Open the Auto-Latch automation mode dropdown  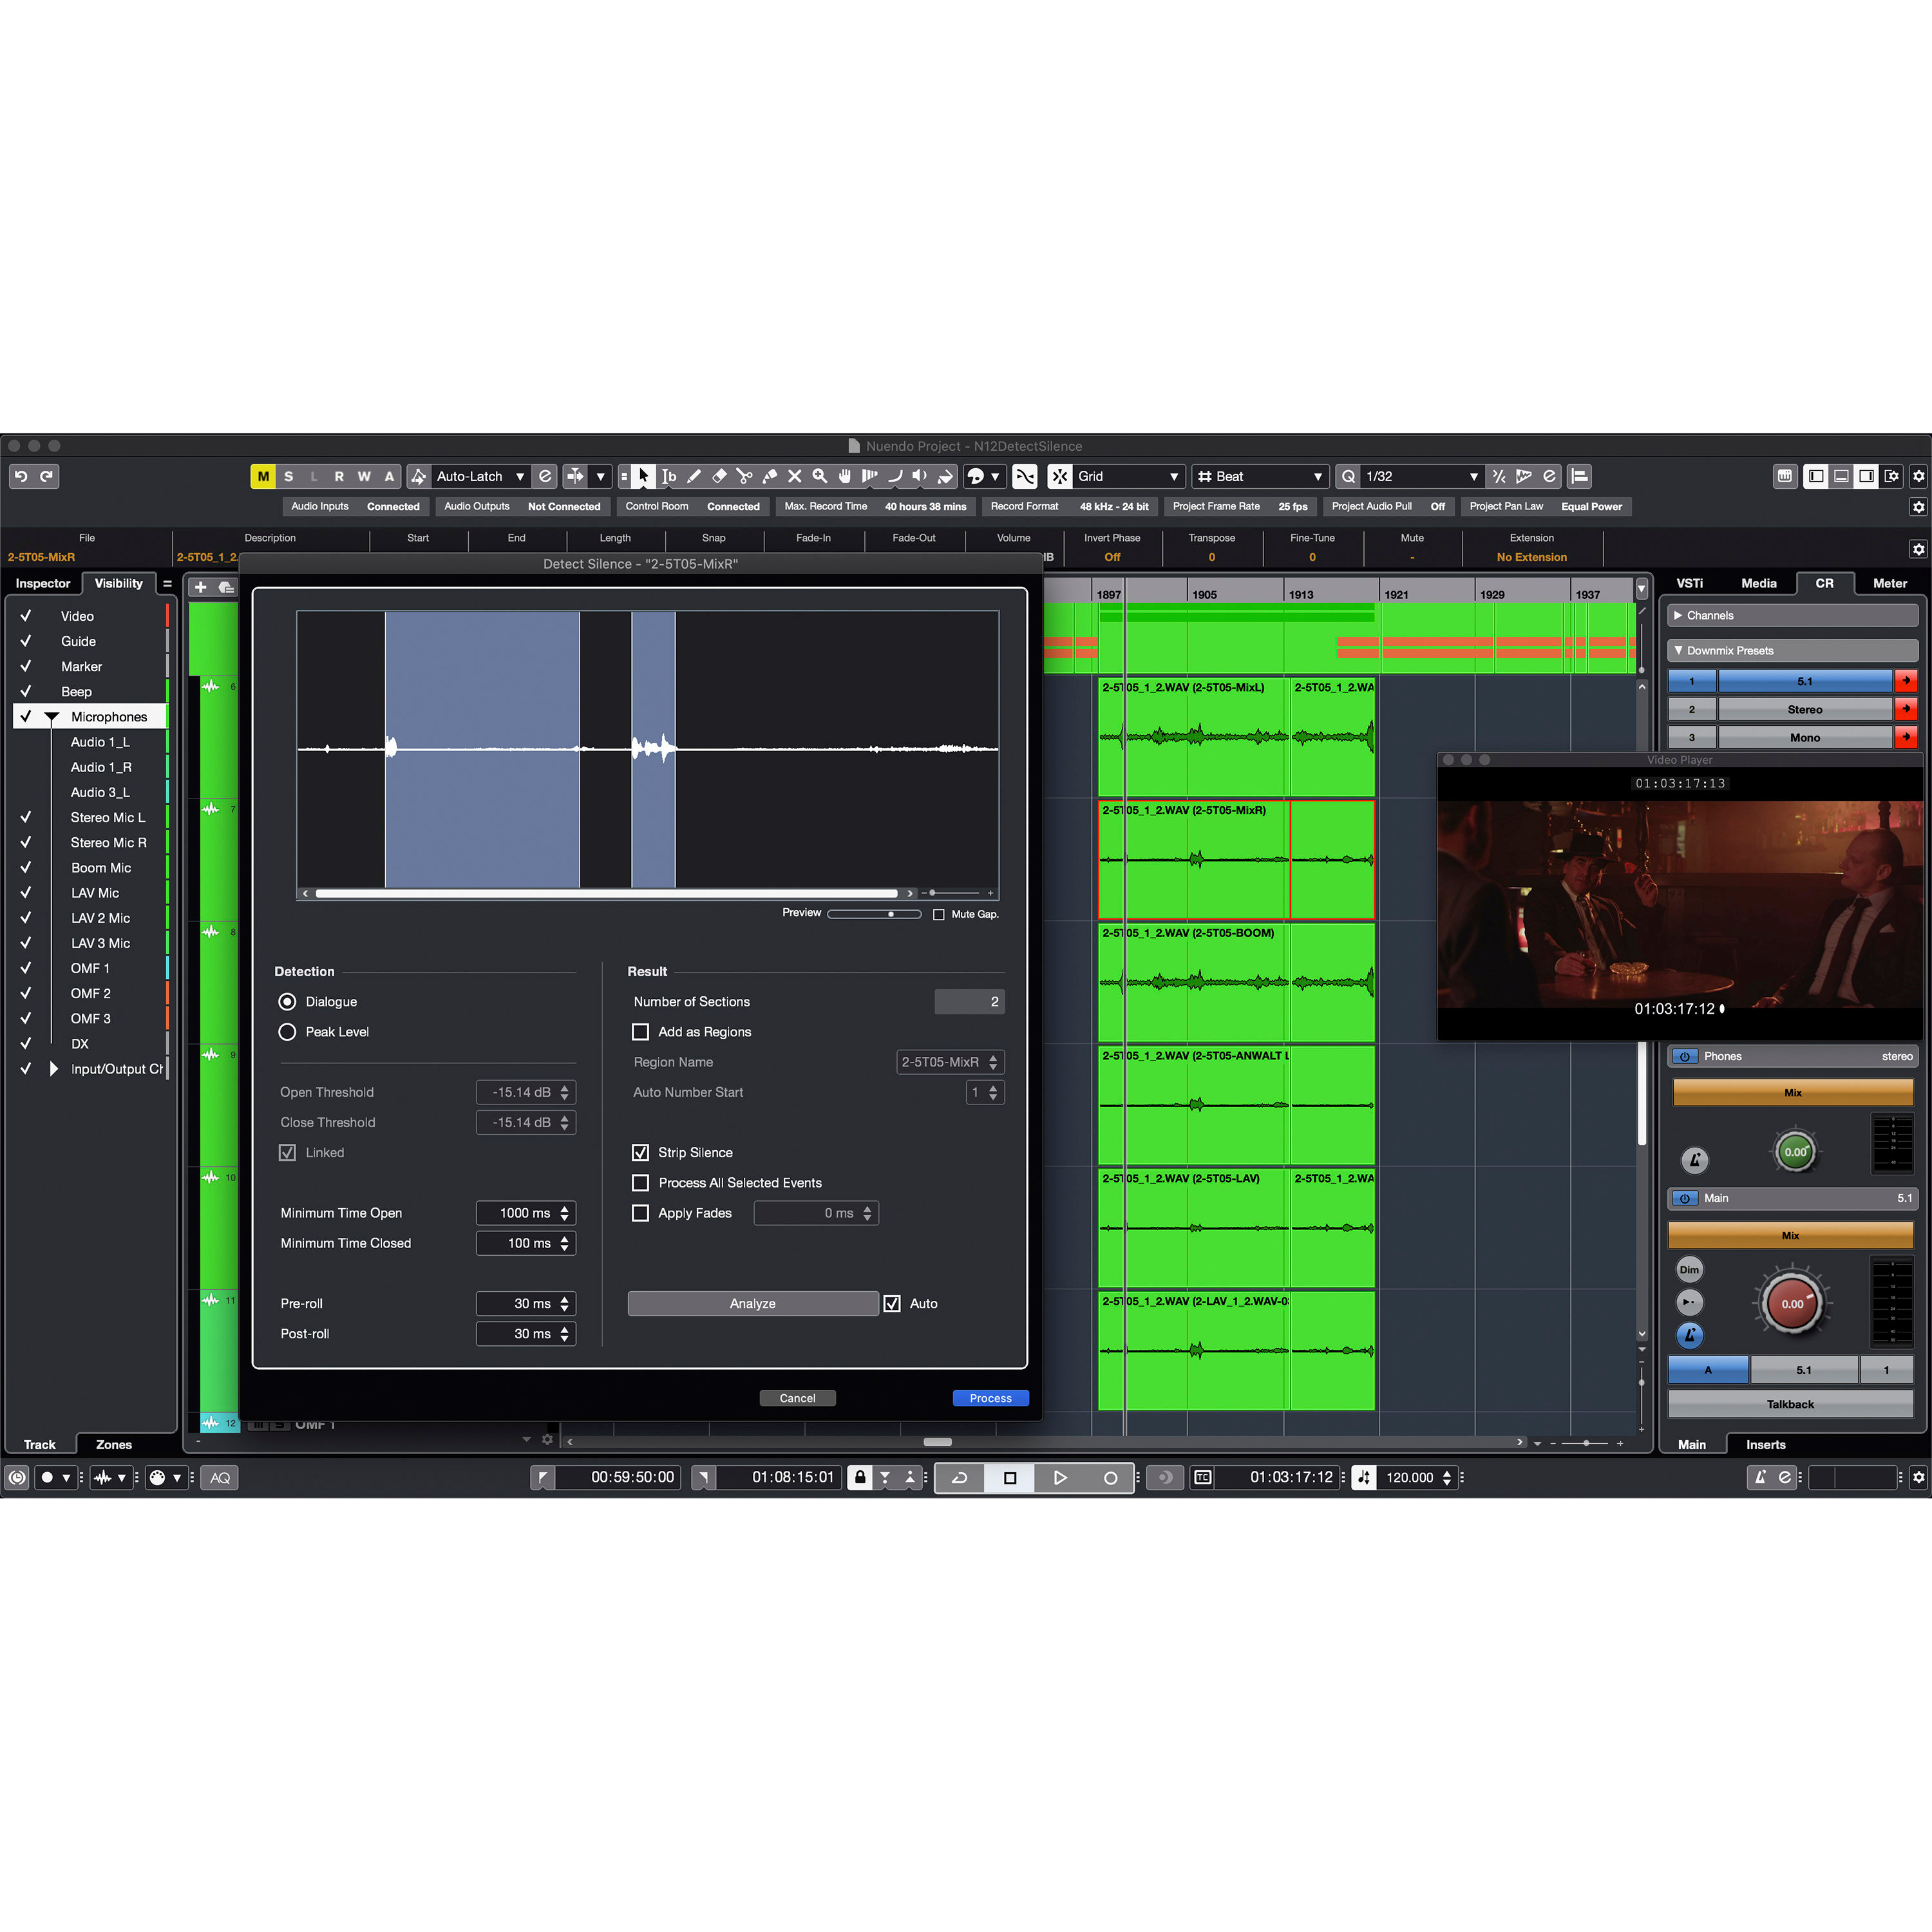pos(480,476)
